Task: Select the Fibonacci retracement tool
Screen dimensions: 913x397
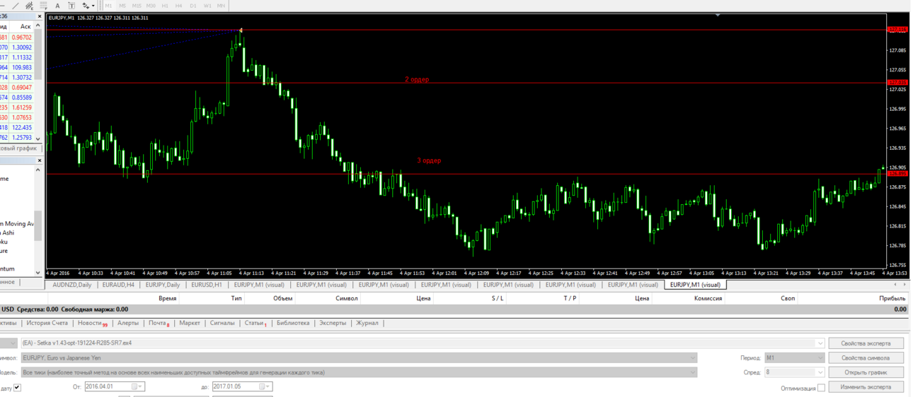Action: 43,6
